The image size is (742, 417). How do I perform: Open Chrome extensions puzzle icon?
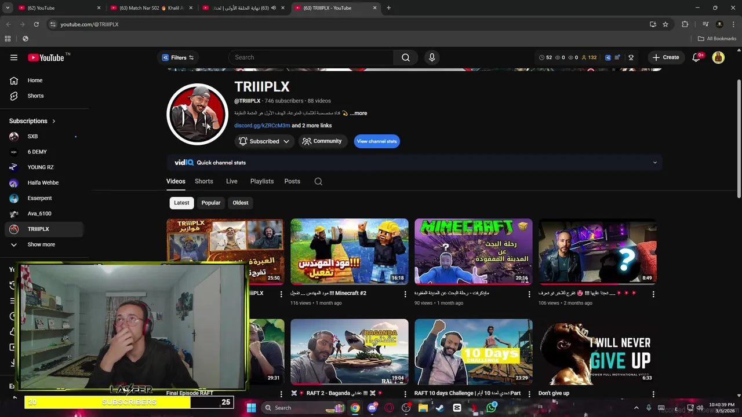[x=685, y=24]
